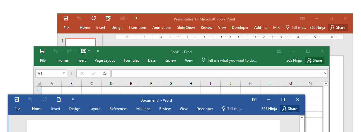Switch to the Data tab in Excel
361x132 pixels.
[x=152, y=60]
